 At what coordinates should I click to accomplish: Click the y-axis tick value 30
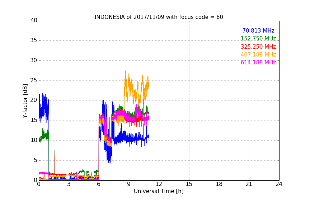34,60
